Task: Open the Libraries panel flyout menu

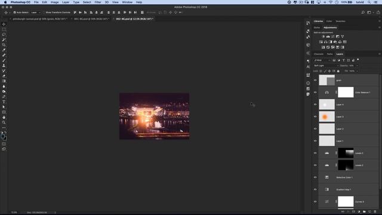Action: (380, 21)
